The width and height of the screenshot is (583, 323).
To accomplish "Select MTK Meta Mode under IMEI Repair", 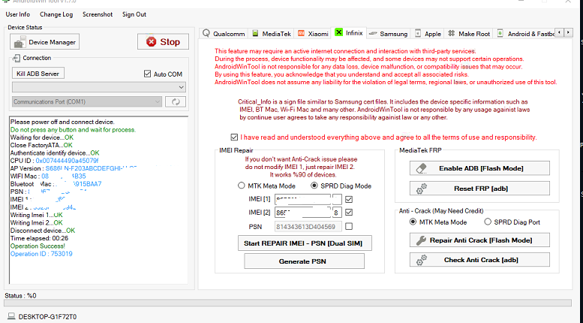I will 242,186.
